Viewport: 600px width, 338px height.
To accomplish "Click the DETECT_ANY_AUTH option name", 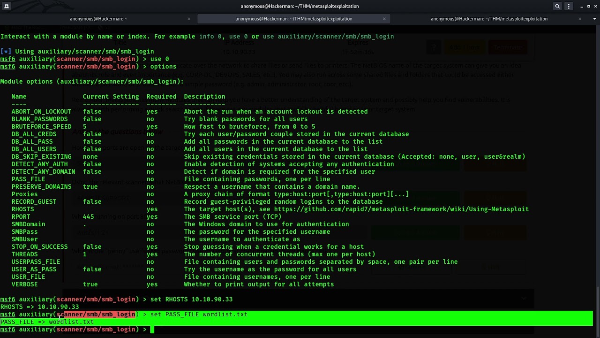I will pos(39,164).
